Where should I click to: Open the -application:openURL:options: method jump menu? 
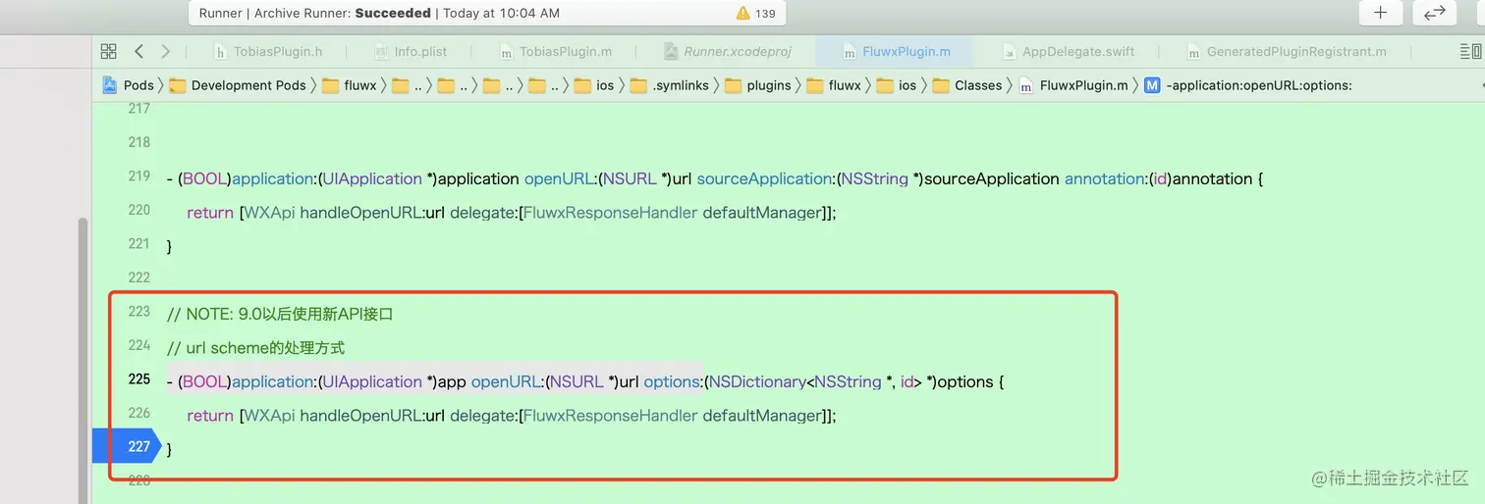pos(1248,85)
